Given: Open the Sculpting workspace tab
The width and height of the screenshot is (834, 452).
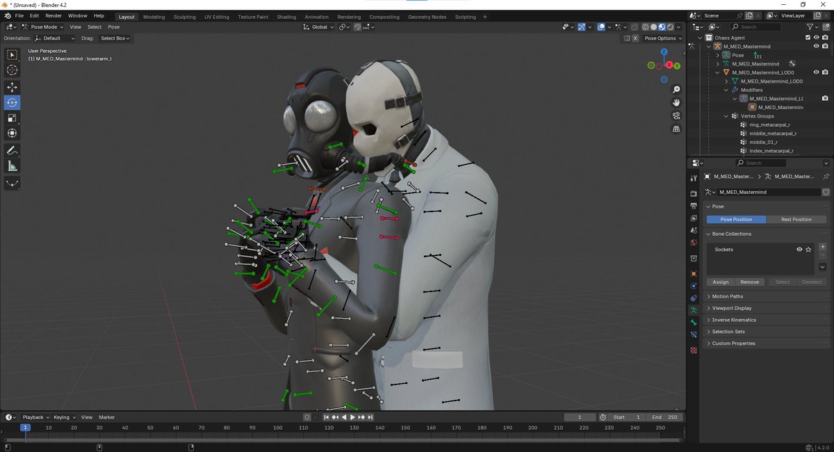Looking at the screenshot, I should tap(185, 17).
